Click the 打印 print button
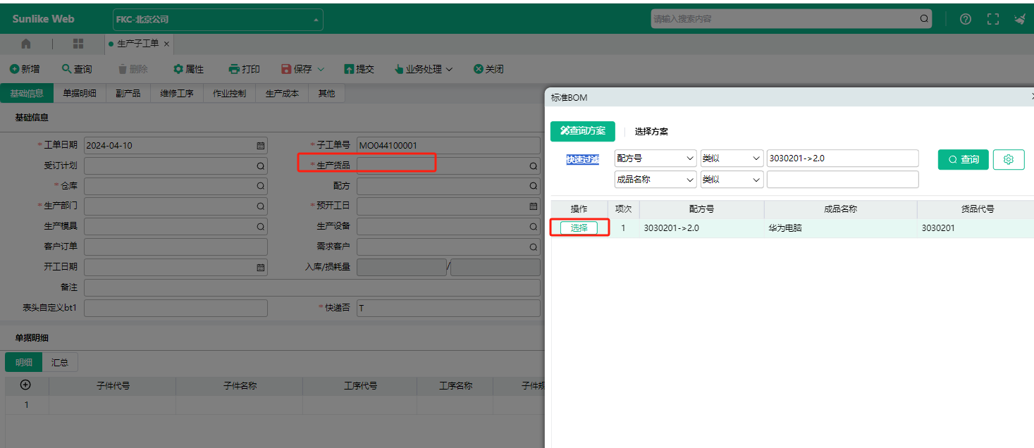Viewport: 1034px width, 448px height. click(x=244, y=69)
